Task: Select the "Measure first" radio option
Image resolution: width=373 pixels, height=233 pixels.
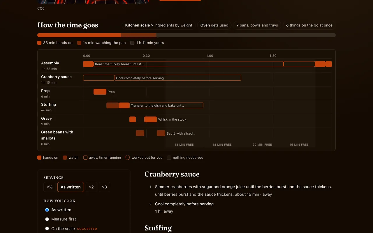Action: (47, 219)
